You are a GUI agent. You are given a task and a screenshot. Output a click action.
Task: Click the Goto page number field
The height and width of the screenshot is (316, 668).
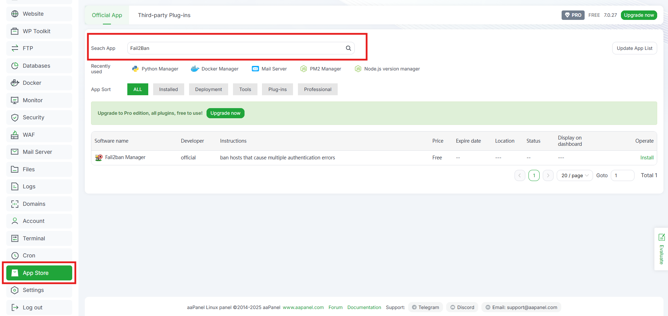(x=623, y=175)
